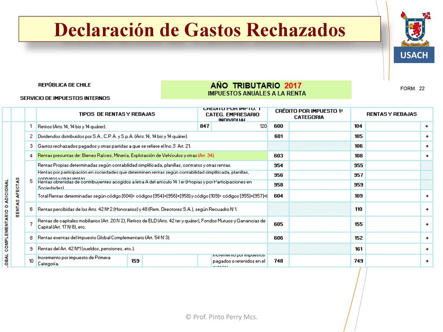Click code 605 cell
443x332 pixels.
pos(278,224)
